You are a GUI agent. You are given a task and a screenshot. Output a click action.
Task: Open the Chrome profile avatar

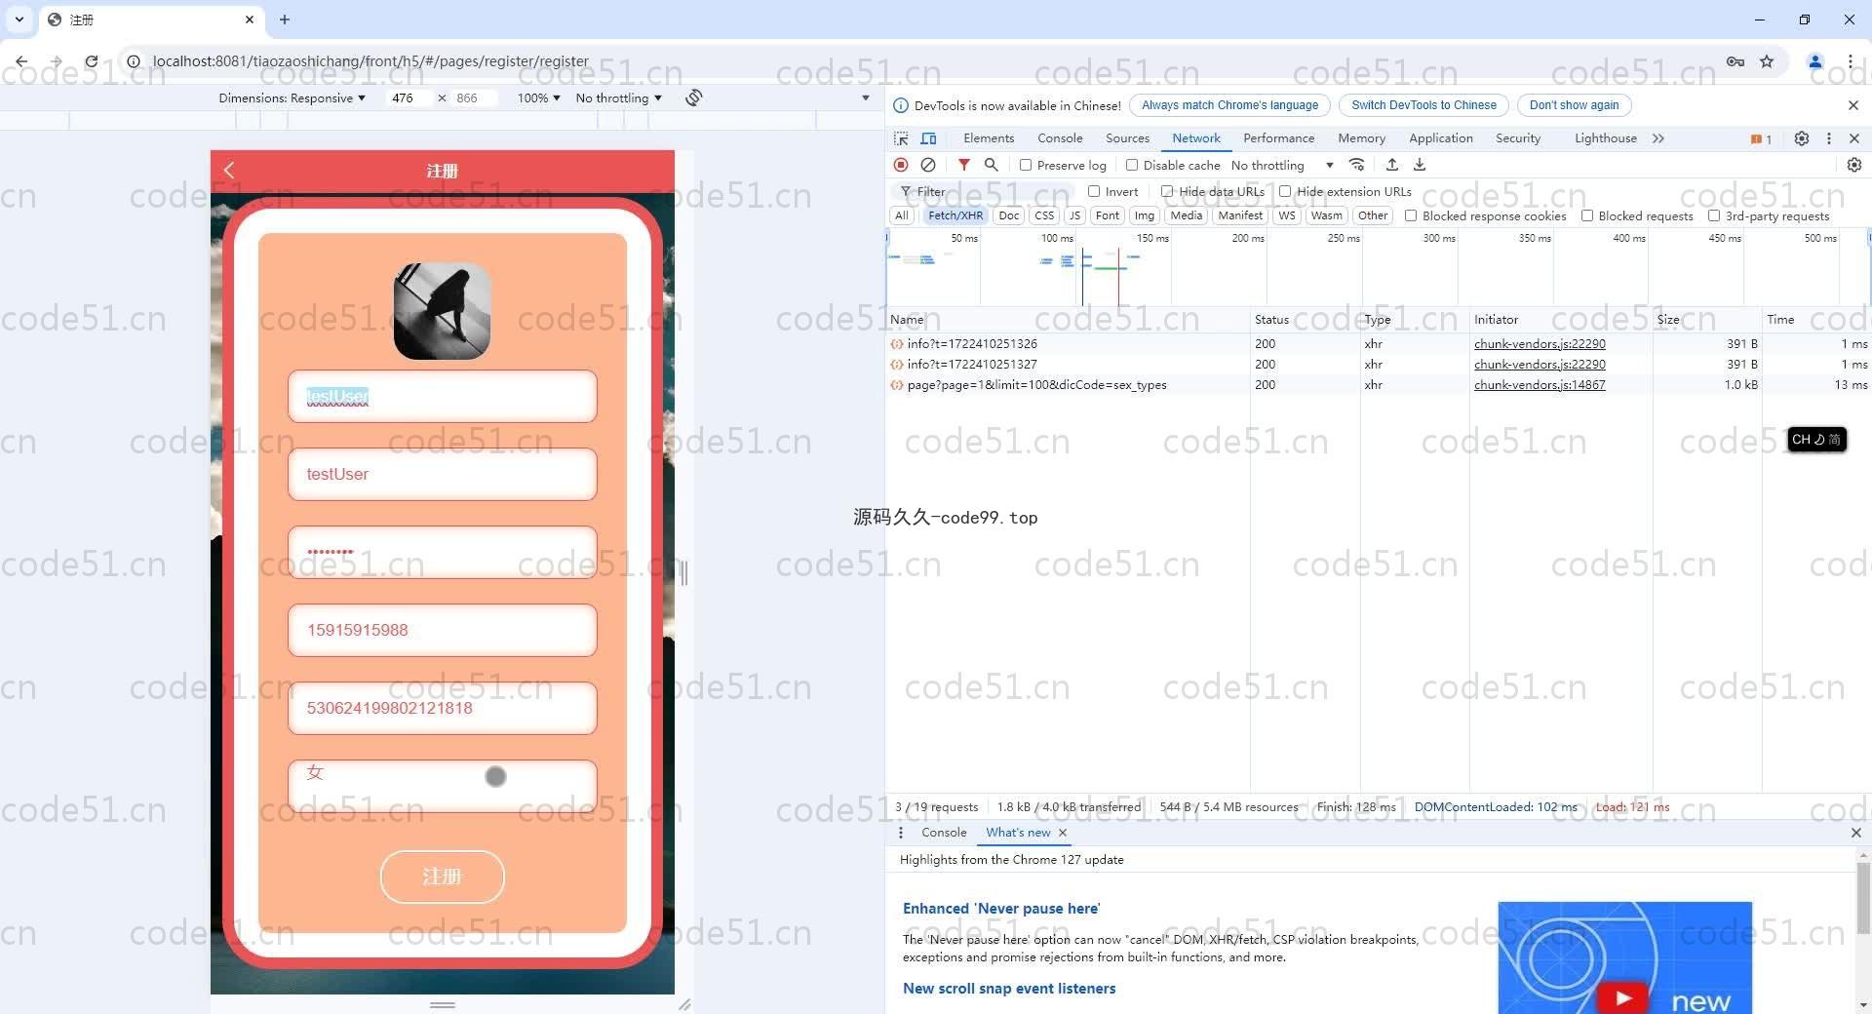coord(1815,61)
